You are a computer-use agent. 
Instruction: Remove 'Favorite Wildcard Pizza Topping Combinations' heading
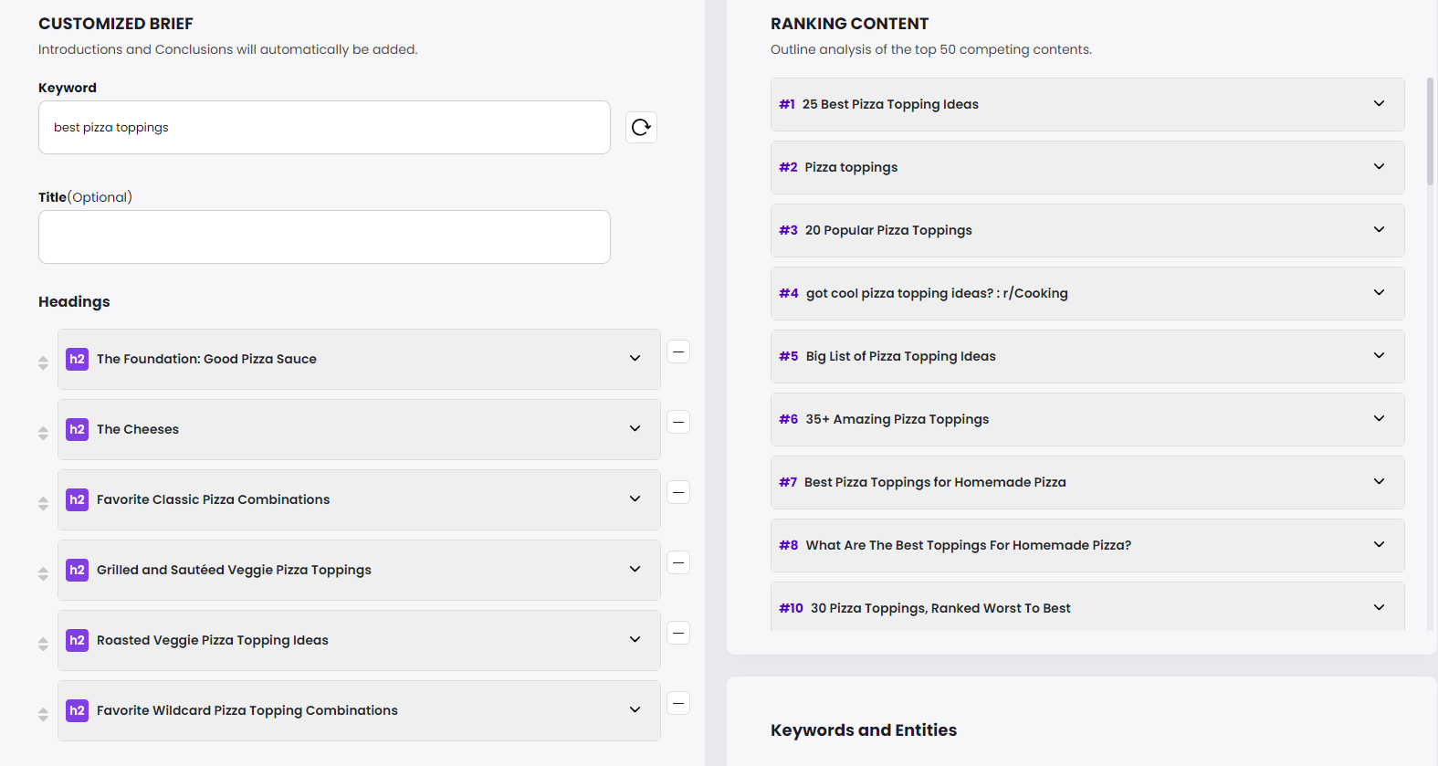(x=678, y=703)
